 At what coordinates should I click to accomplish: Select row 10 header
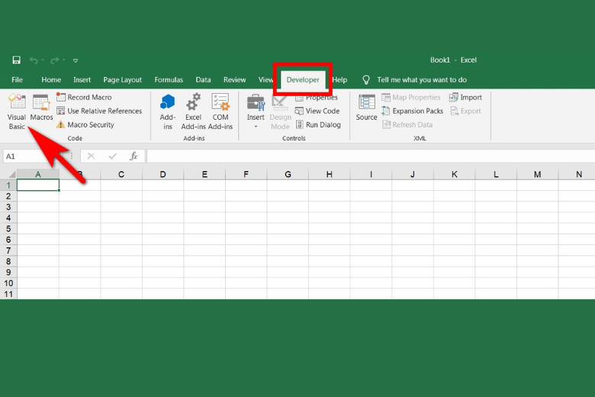point(8,283)
